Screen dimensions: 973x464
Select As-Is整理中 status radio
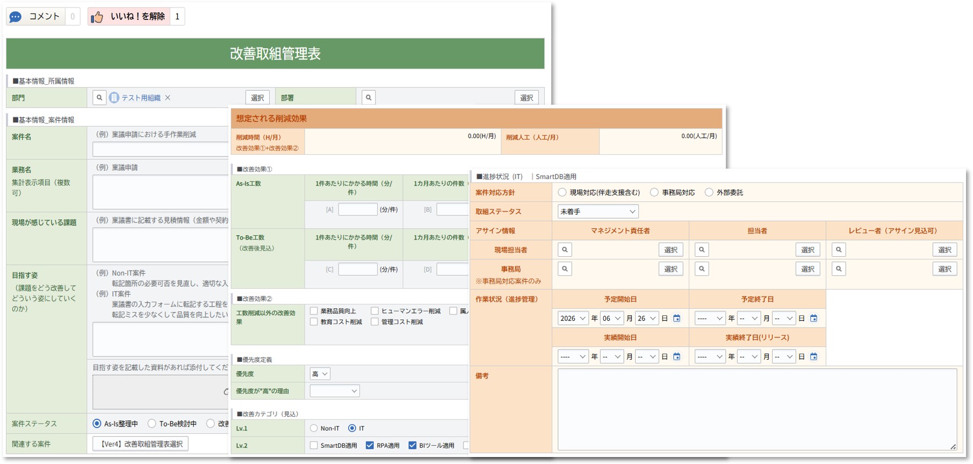97,424
